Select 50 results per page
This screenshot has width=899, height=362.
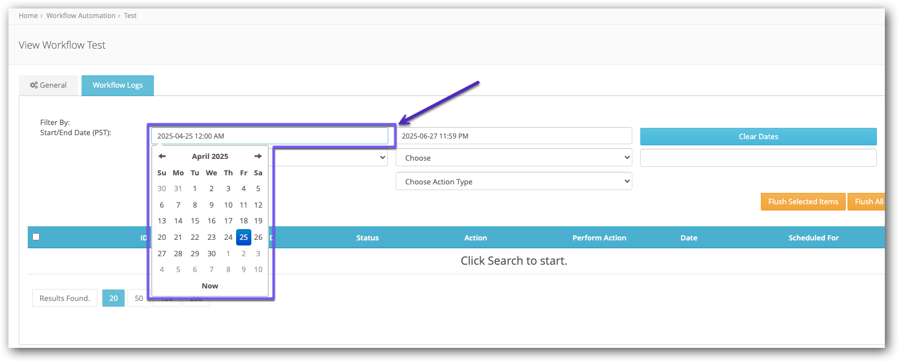coord(139,298)
